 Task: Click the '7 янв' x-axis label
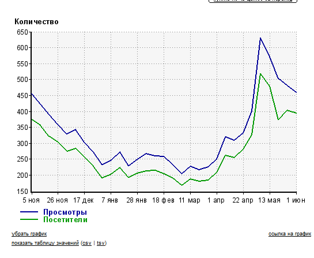click(109, 200)
